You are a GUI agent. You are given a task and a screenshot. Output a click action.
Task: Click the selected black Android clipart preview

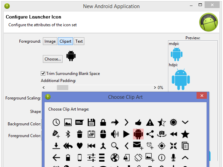[x=71, y=56]
